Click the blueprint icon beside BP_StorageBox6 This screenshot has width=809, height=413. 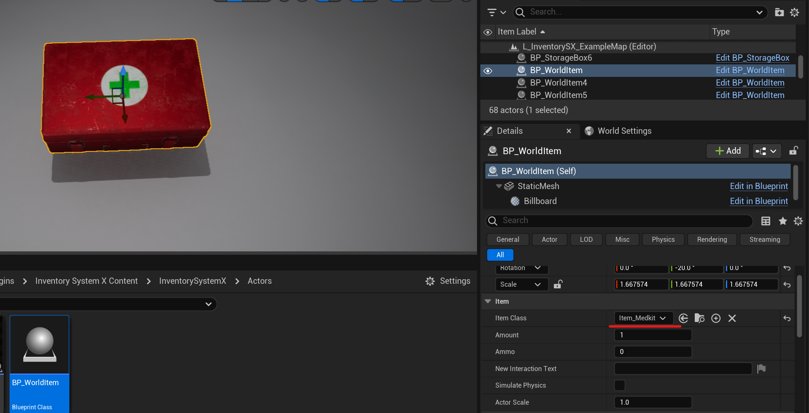[521, 58]
